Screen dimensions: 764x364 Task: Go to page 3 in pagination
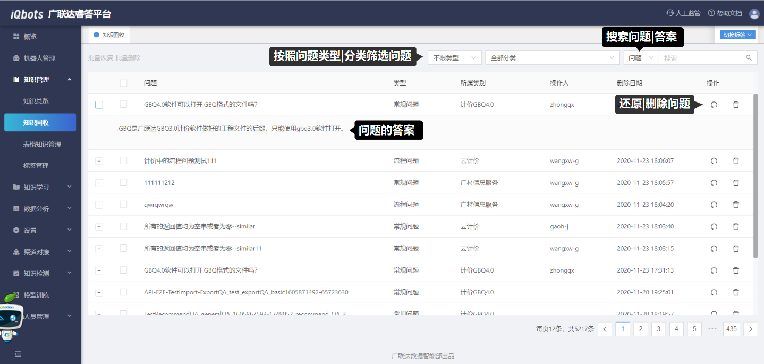coord(658,329)
